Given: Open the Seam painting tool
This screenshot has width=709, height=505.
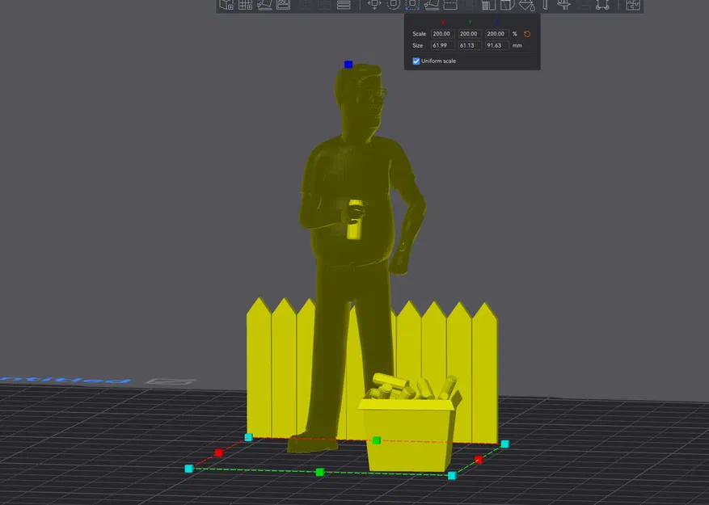Looking at the screenshot, I should point(508,5).
